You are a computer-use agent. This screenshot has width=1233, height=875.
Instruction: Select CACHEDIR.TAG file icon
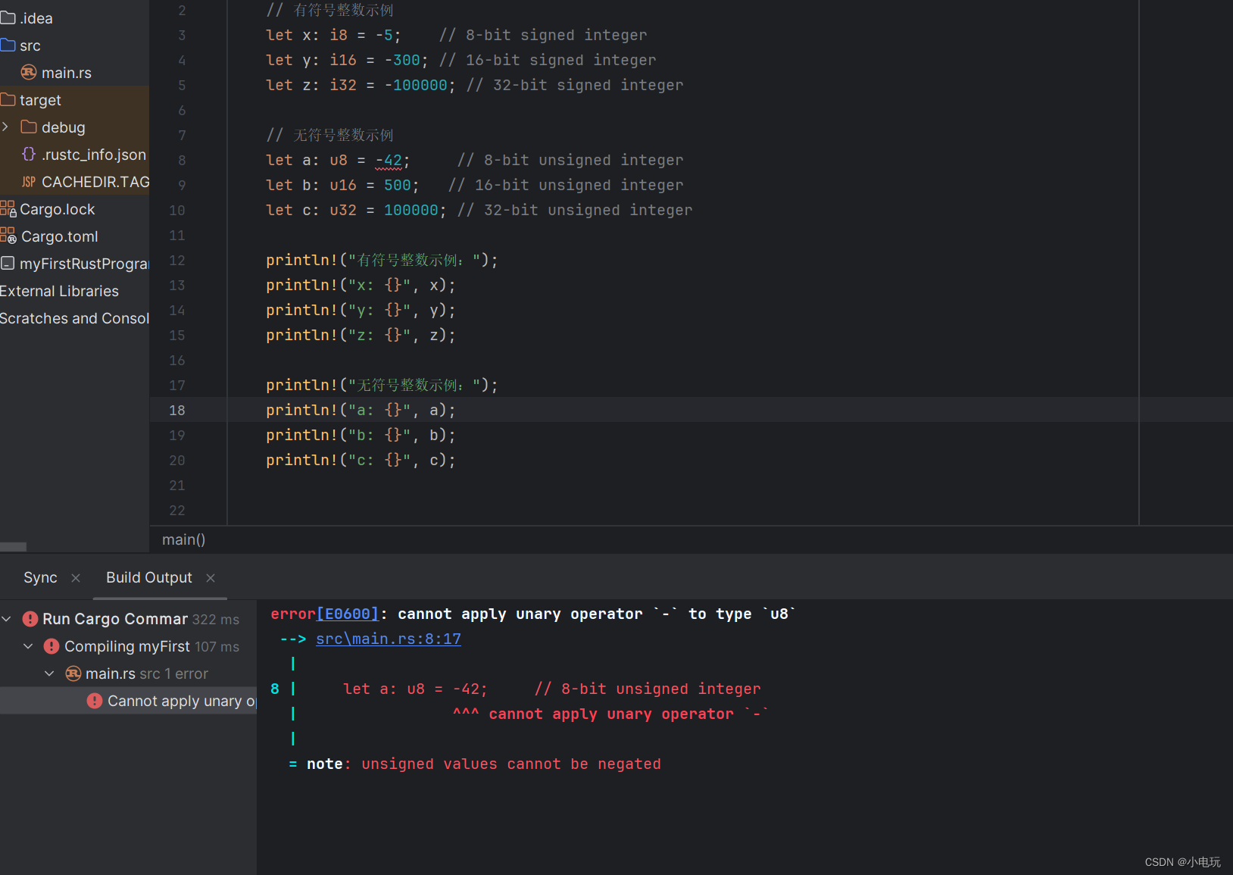click(29, 182)
